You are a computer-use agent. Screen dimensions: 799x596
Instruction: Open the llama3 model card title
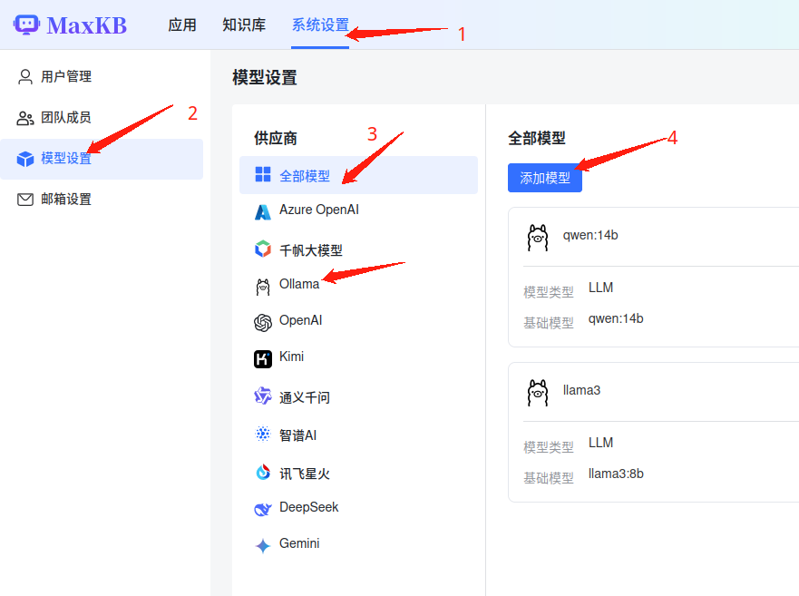[581, 390]
